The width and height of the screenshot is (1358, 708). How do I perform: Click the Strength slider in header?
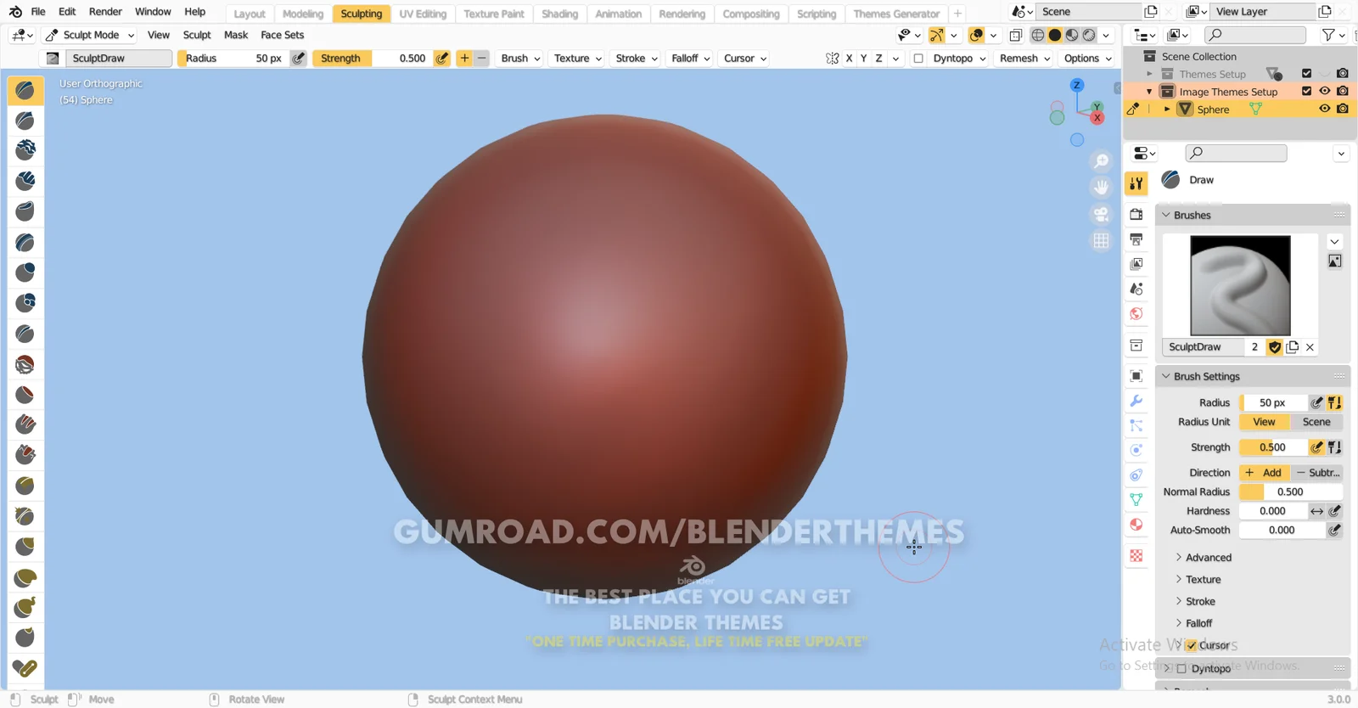[373, 59]
